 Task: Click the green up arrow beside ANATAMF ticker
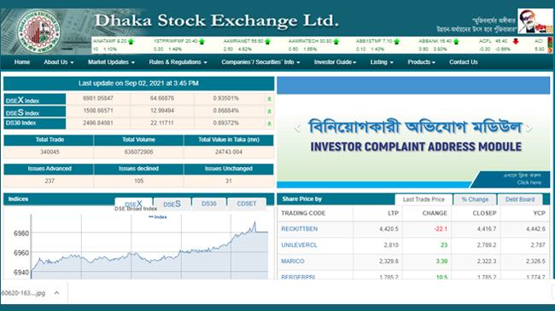(131, 42)
